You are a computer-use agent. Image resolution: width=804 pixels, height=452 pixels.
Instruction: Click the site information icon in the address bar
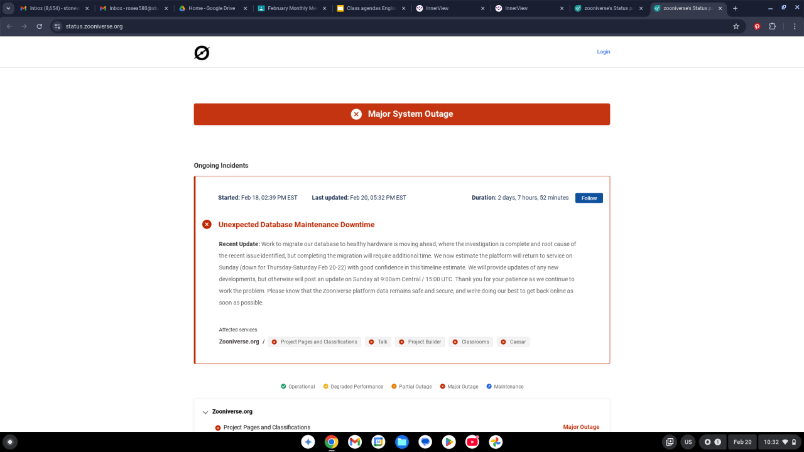(57, 26)
